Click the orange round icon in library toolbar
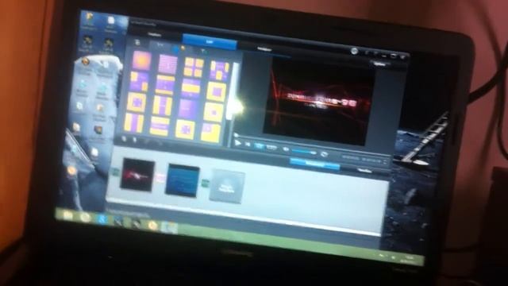508x286 pixels. pyautogui.click(x=183, y=48)
